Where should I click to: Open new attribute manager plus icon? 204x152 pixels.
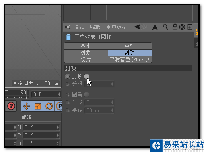(190, 27)
